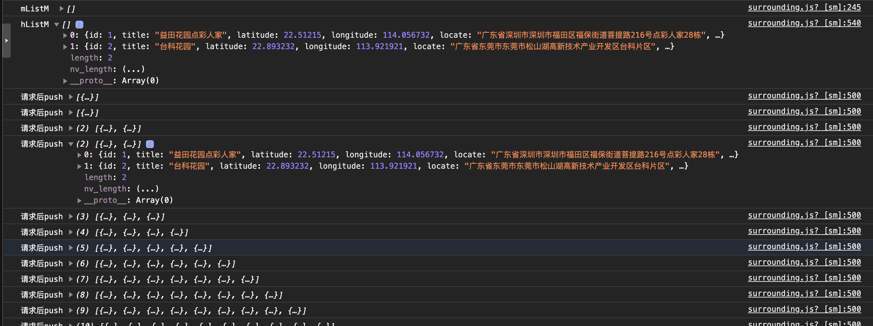Click the info icon next to hListM array
Image resolution: width=873 pixels, height=326 pixels.
point(79,25)
